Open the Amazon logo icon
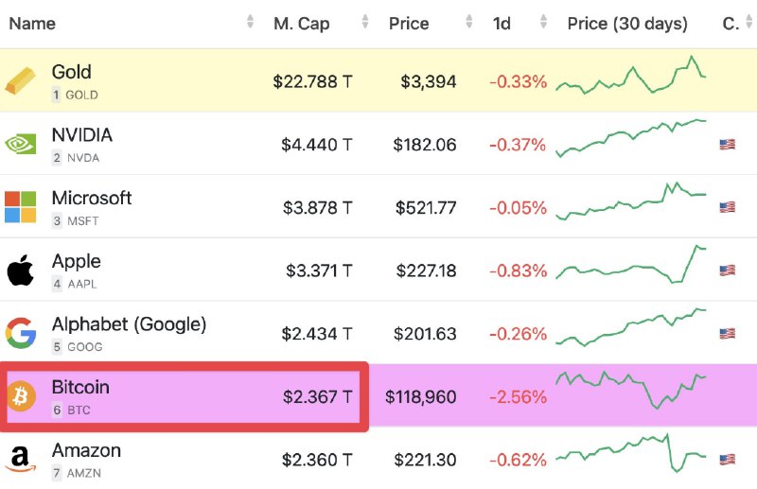This screenshot has height=489, width=757. tap(21, 459)
